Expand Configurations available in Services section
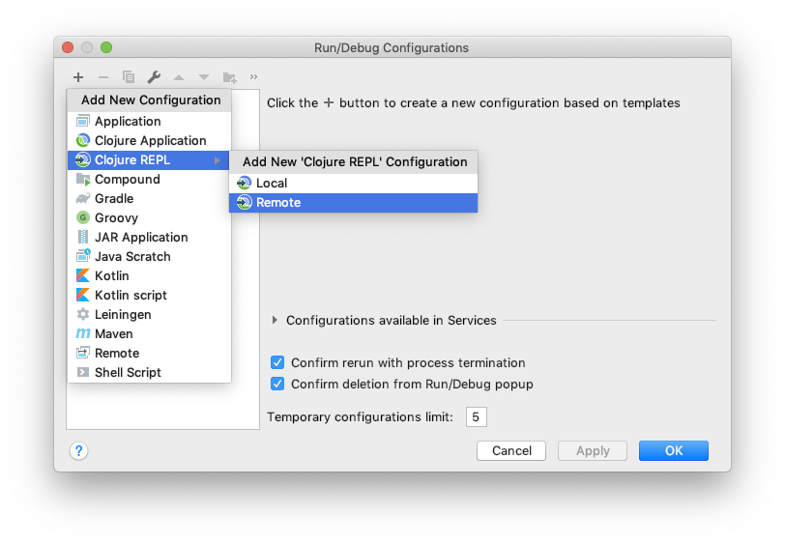This screenshot has width=785, height=543. (x=275, y=321)
